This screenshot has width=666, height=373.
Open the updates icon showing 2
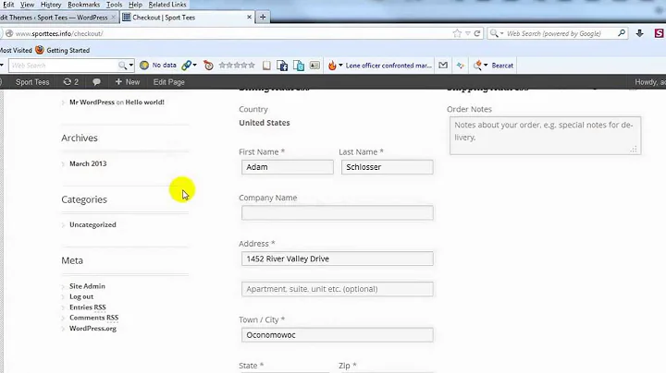(x=70, y=82)
